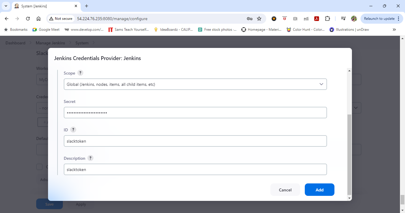Tick the checkbox on the System page behind dialog
The width and height of the screenshot is (405, 213).
[x=39, y=167]
